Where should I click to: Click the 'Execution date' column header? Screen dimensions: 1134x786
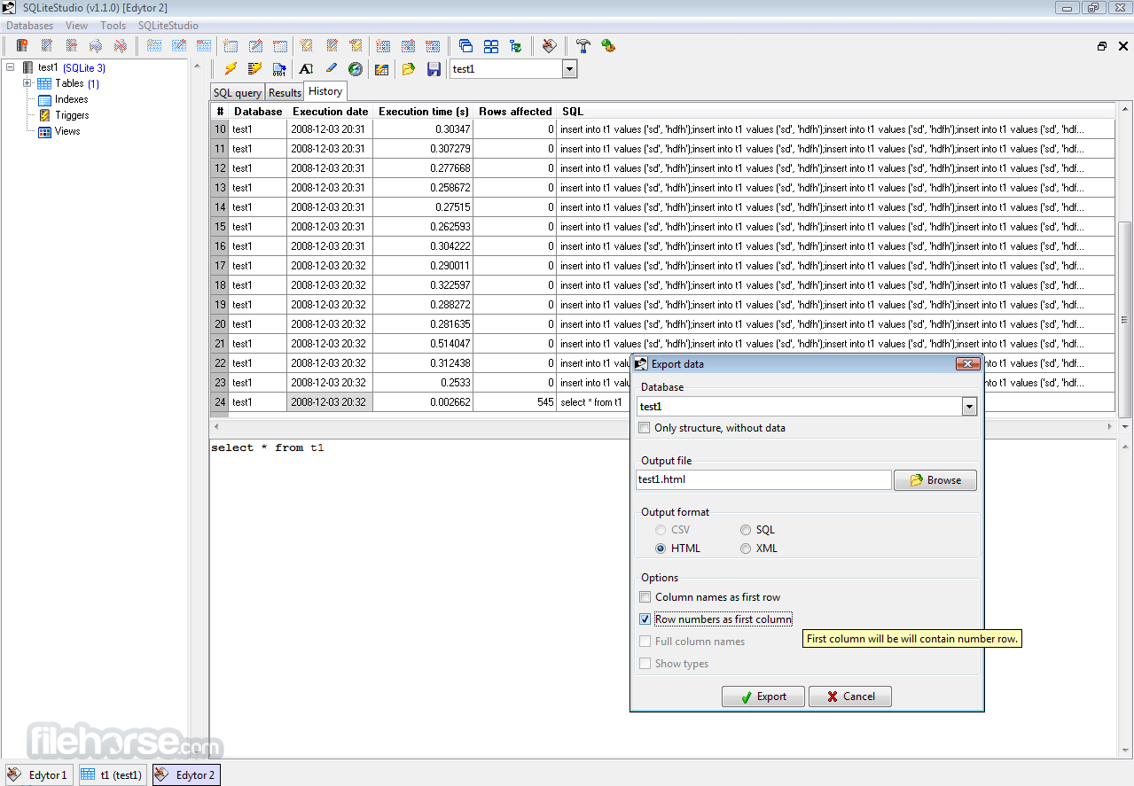tap(330, 112)
